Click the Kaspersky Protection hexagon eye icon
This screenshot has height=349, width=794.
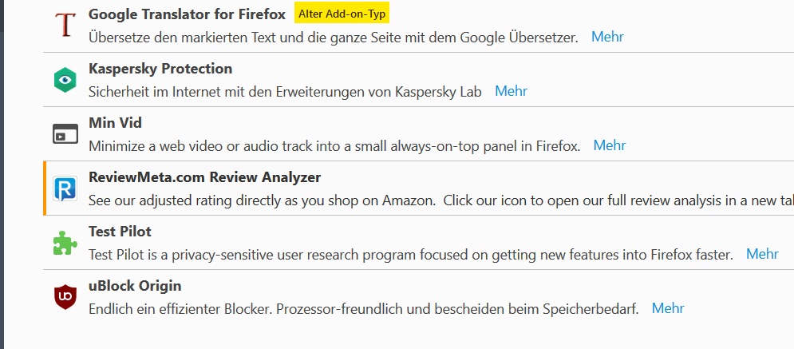(x=65, y=80)
